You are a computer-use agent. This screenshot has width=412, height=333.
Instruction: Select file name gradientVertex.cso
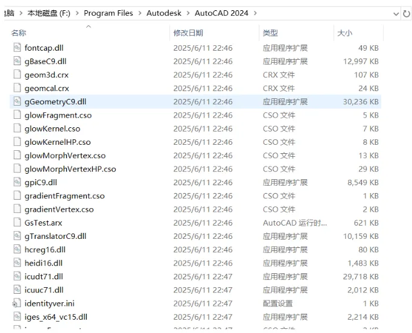59,209
